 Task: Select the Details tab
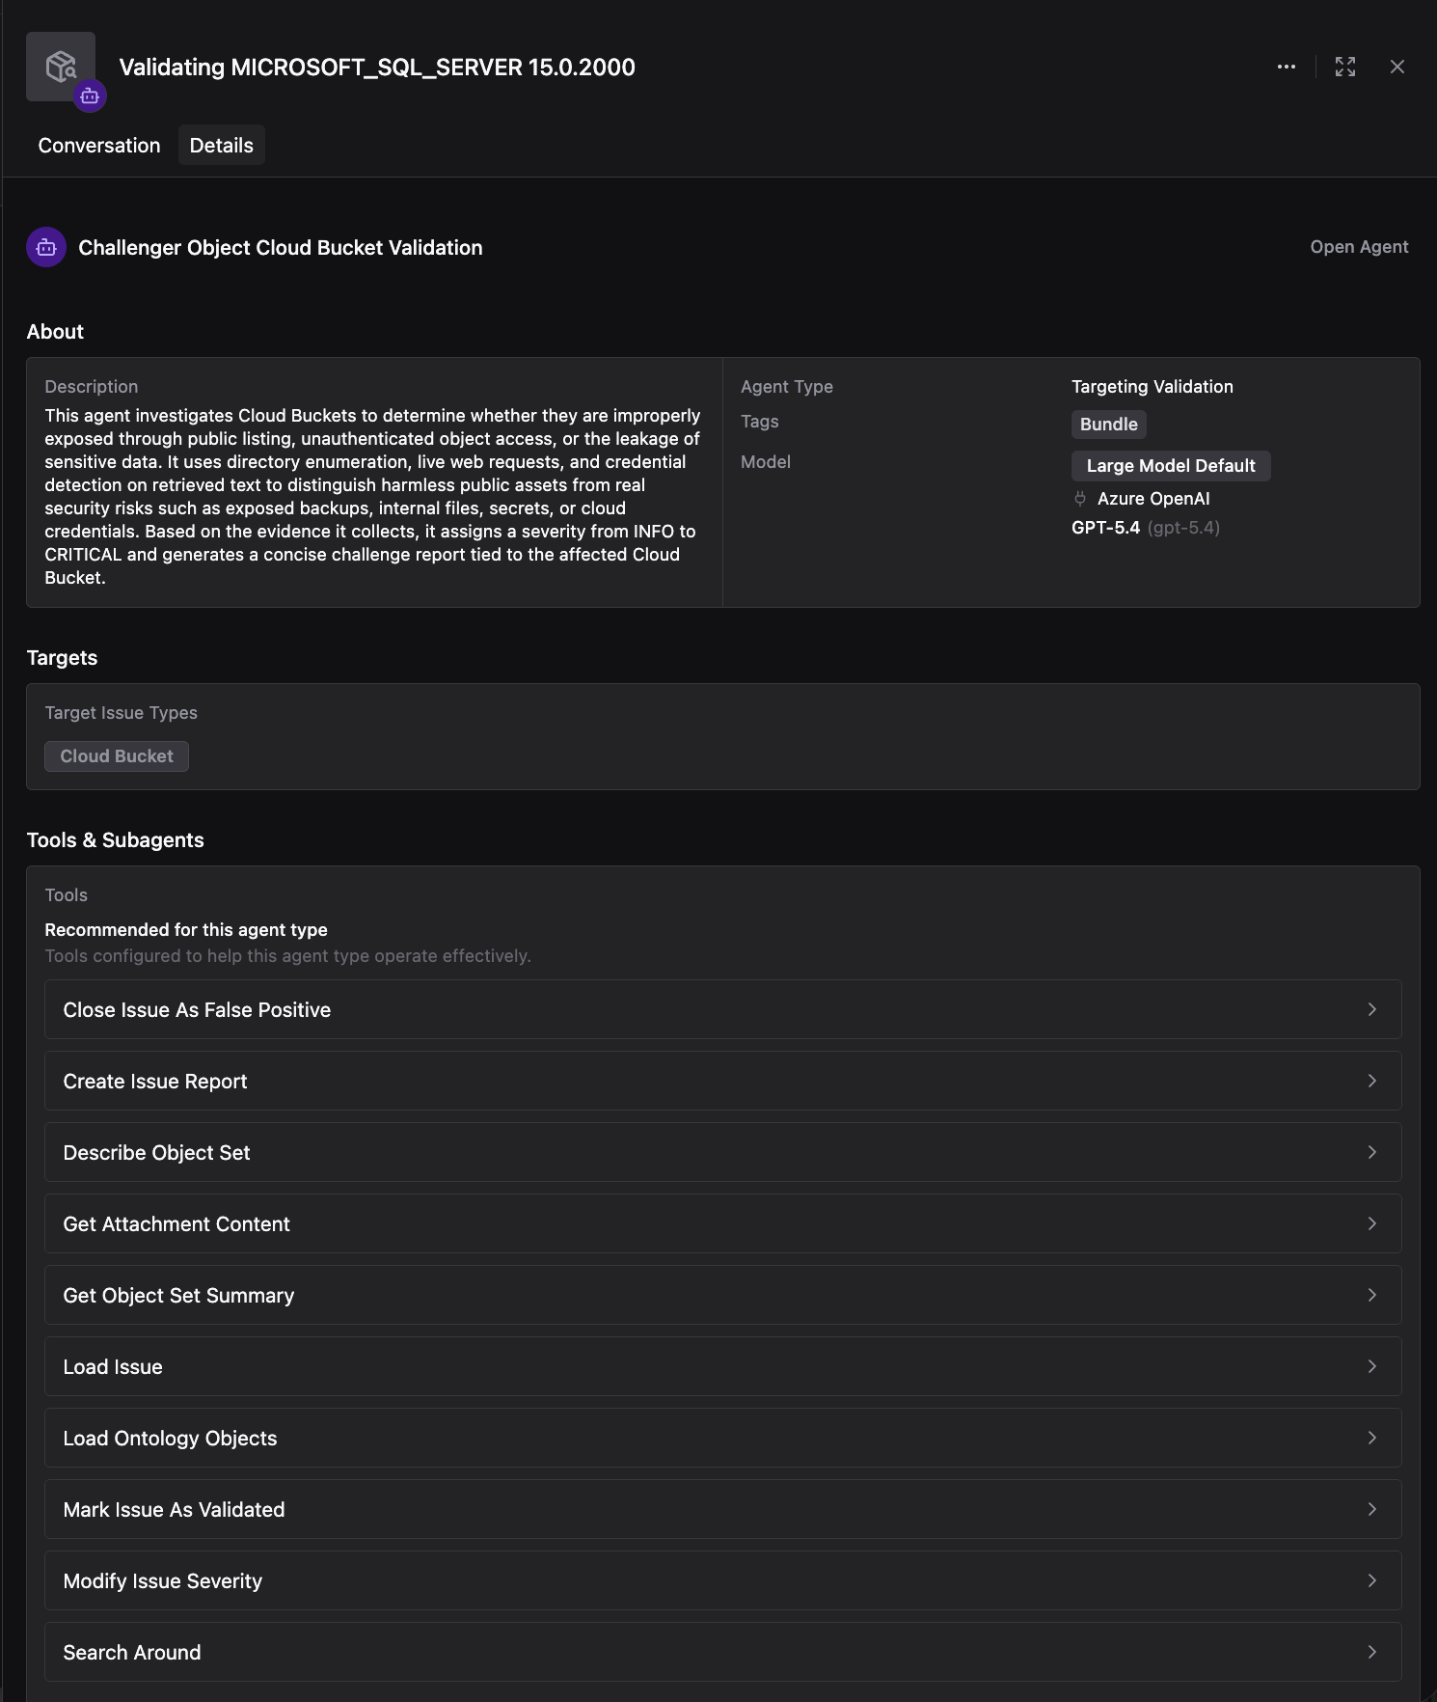pyautogui.click(x=221, y=146)
